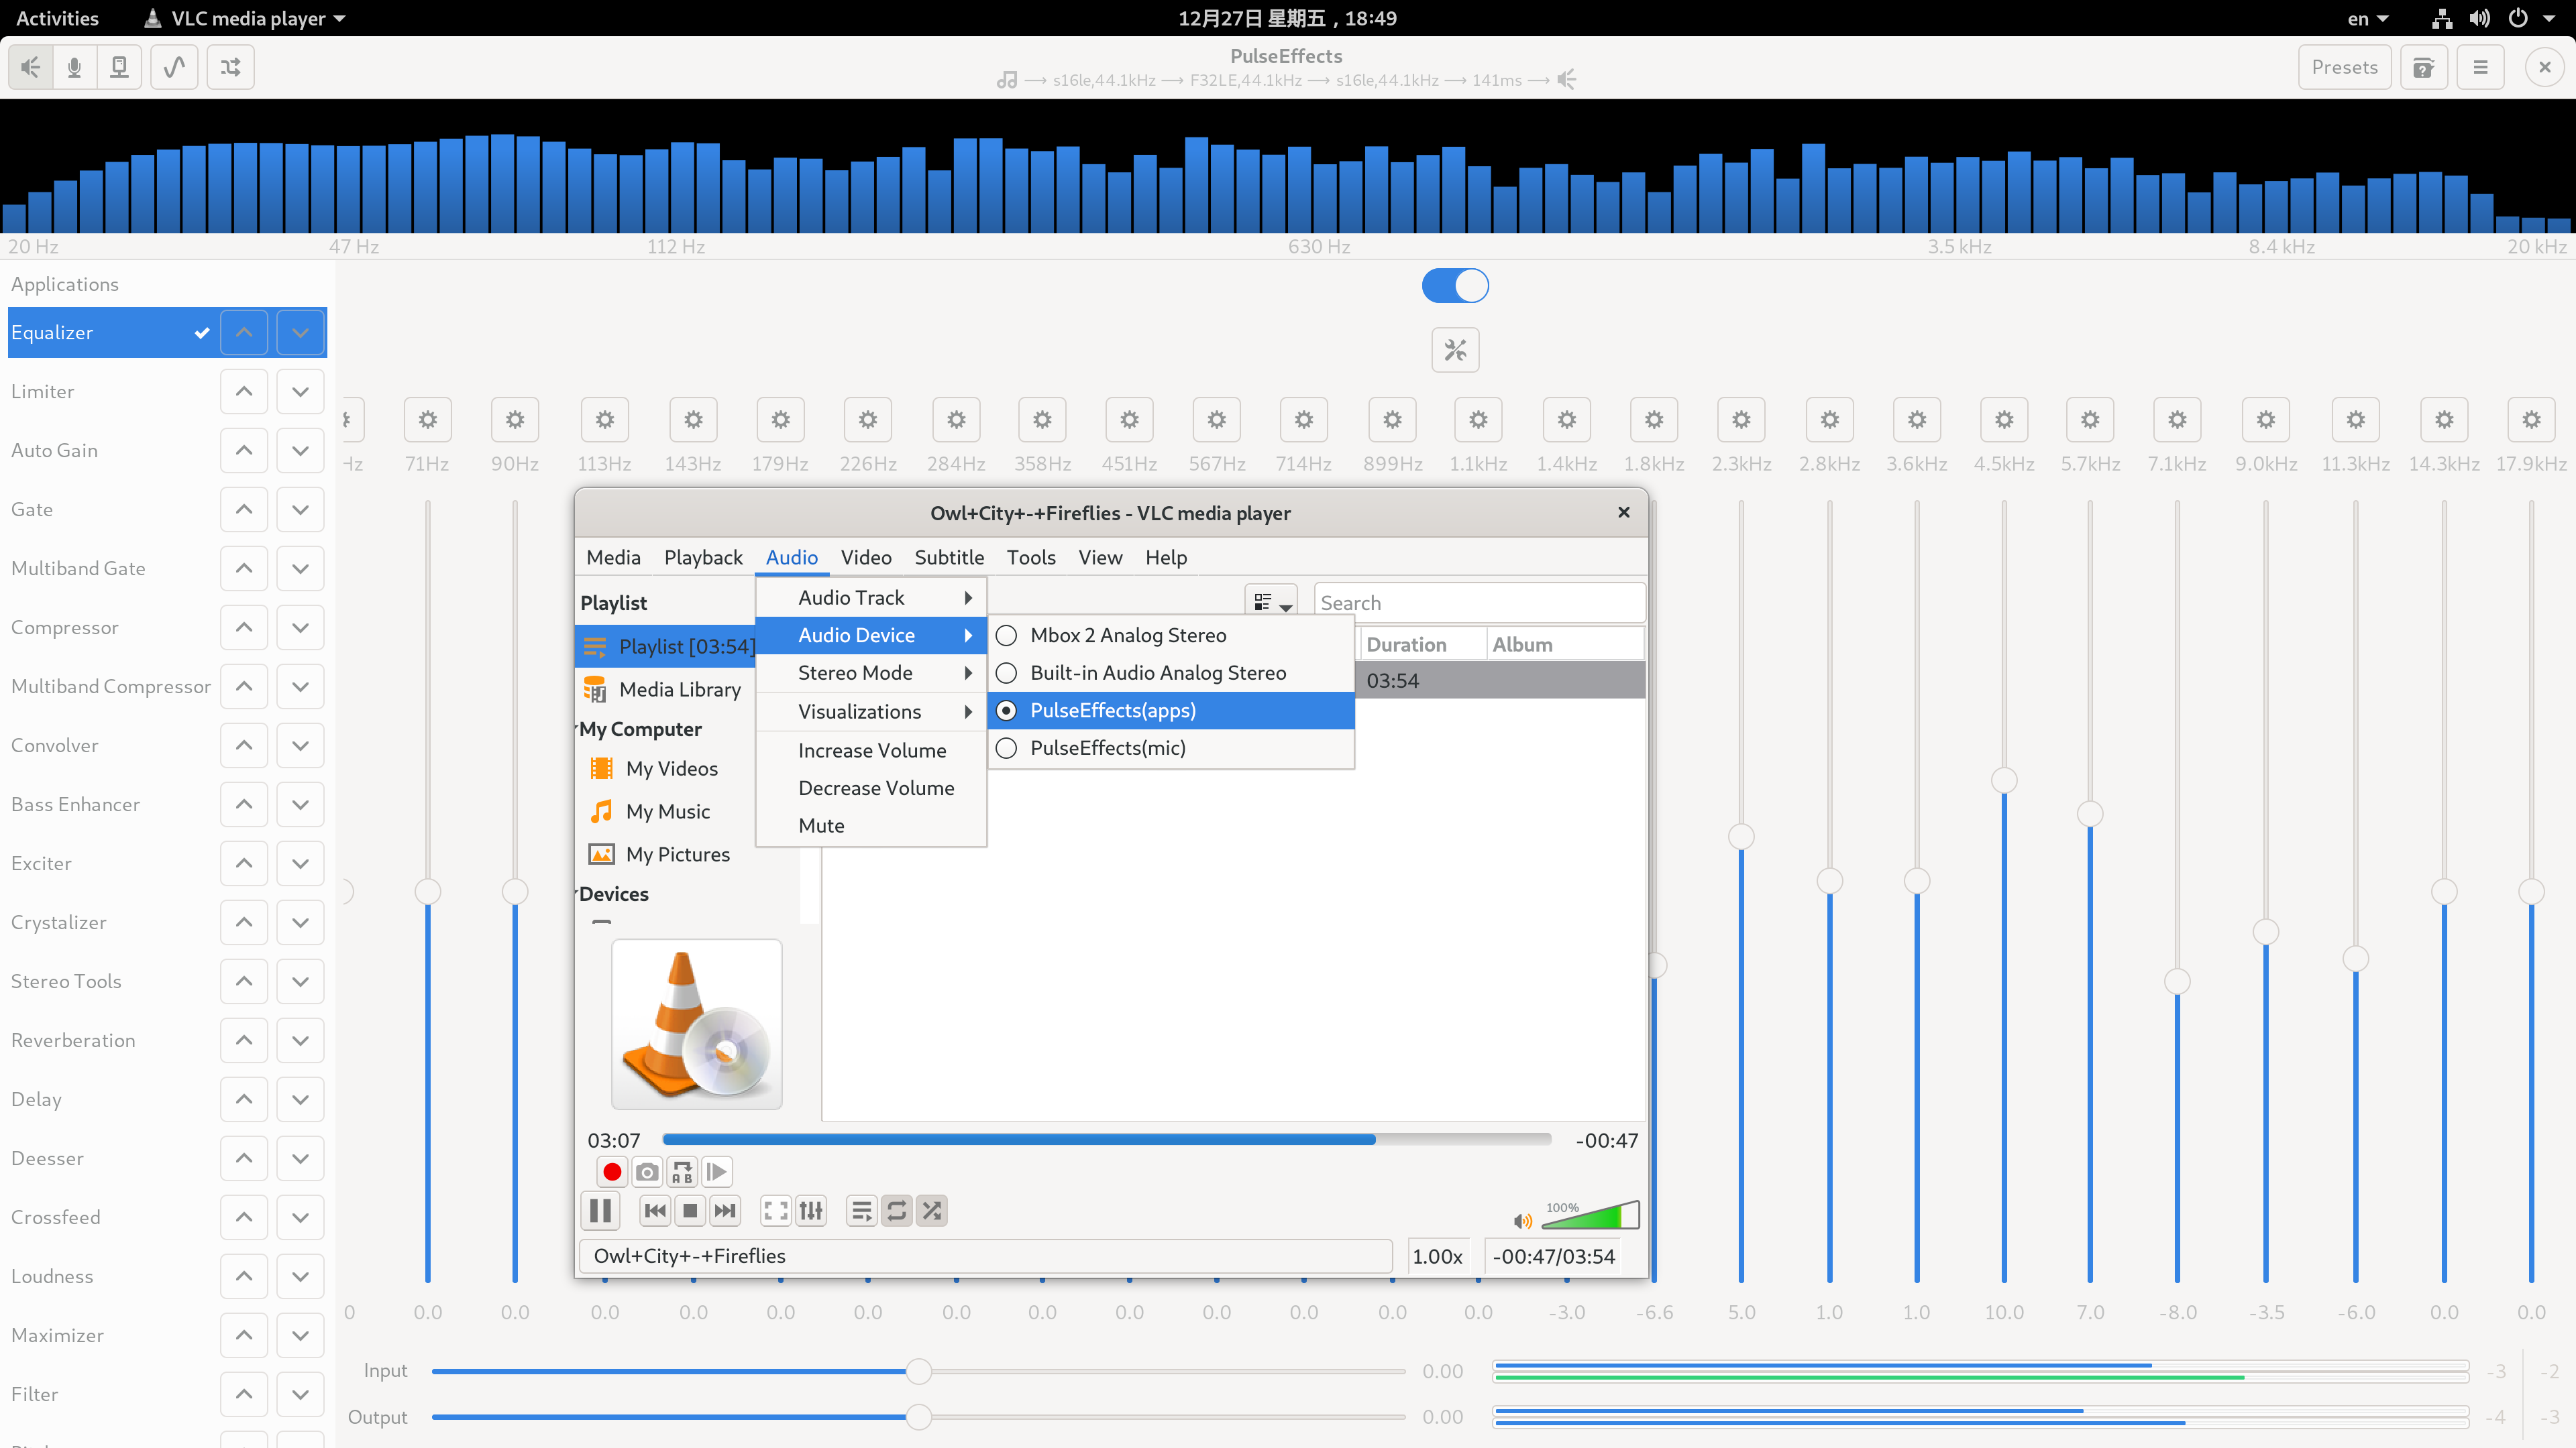Open the Playback menu in VLC
2576x1448 pixels.
pyautogui.click(x=703, y=556)
